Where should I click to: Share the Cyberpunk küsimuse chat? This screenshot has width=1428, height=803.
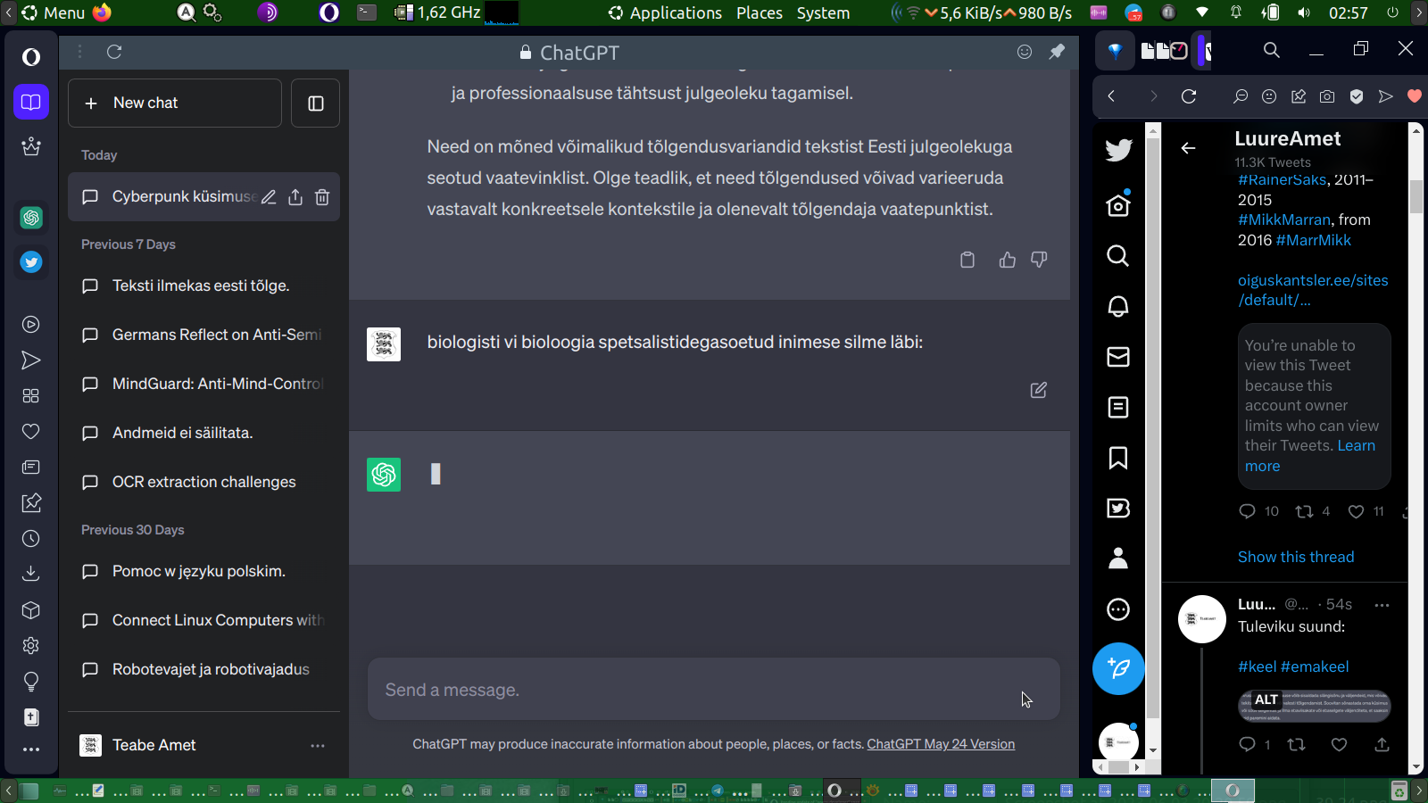295,197
